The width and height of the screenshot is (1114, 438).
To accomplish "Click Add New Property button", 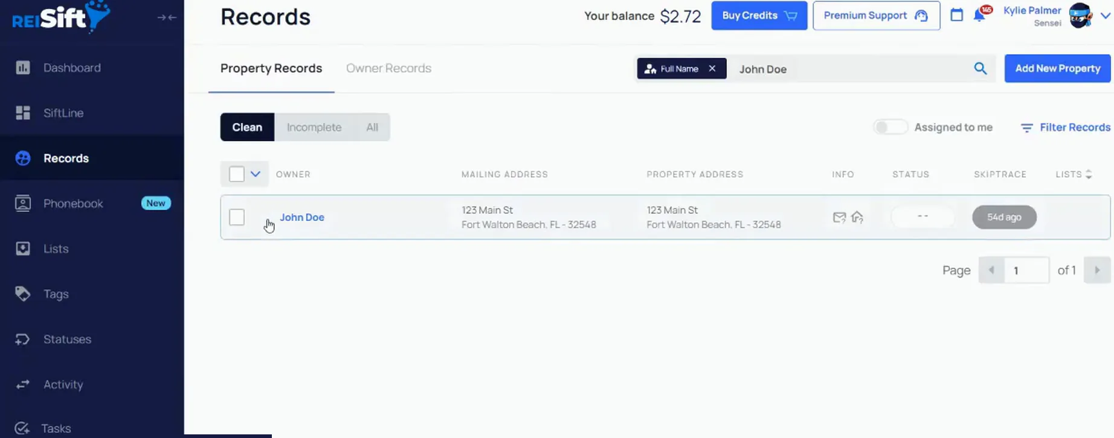I will click(1057, 69).
